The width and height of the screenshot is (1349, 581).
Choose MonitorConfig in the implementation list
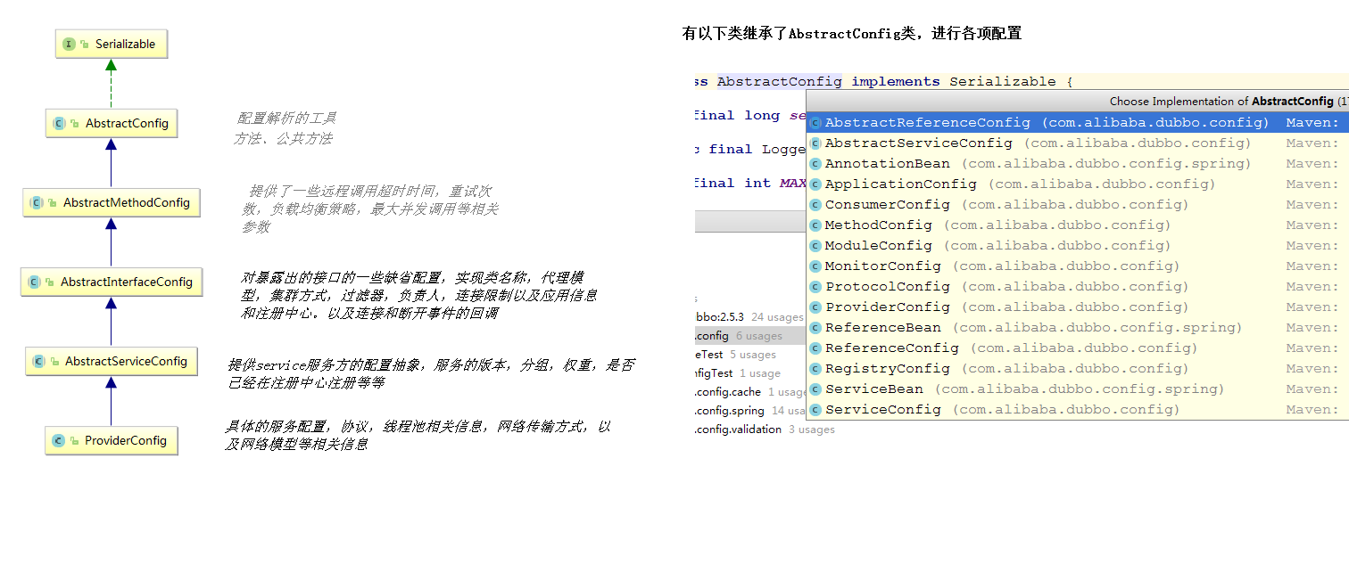(1077, 266)
